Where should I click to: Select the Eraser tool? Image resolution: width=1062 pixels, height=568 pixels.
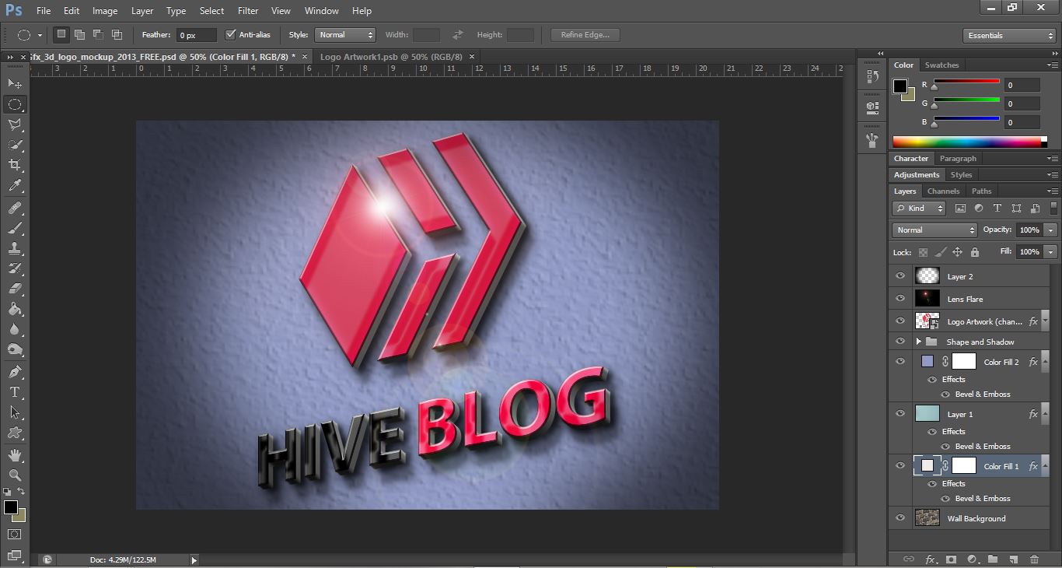(15, 289)
